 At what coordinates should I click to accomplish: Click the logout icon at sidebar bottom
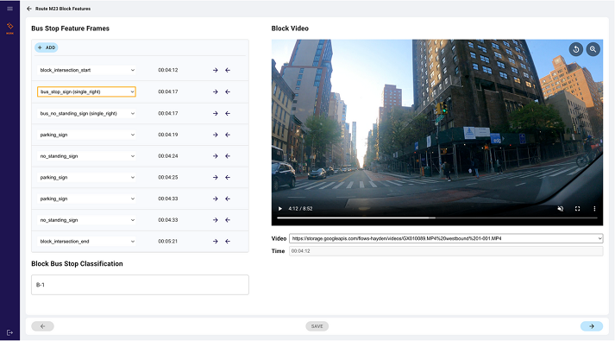pyautogui.click(x=9, y=332)
